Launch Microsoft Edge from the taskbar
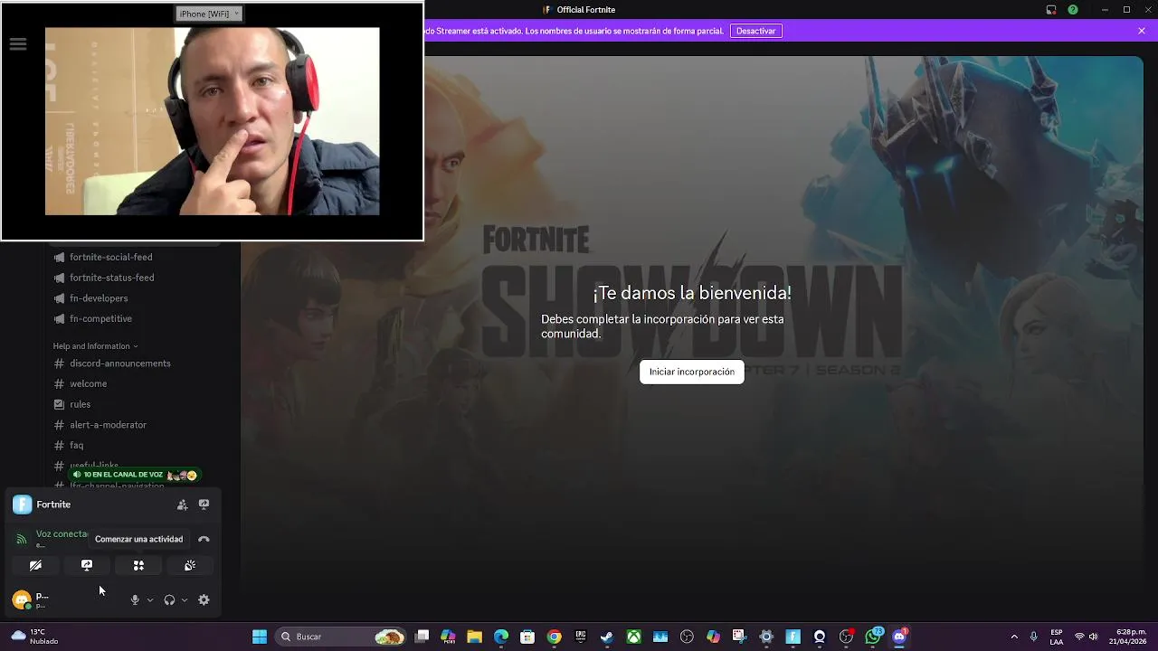Viewport: 1158px width, 651px height. [501, 637]
